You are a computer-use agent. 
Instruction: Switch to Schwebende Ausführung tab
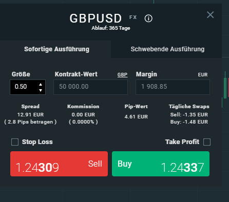point(167,49)
